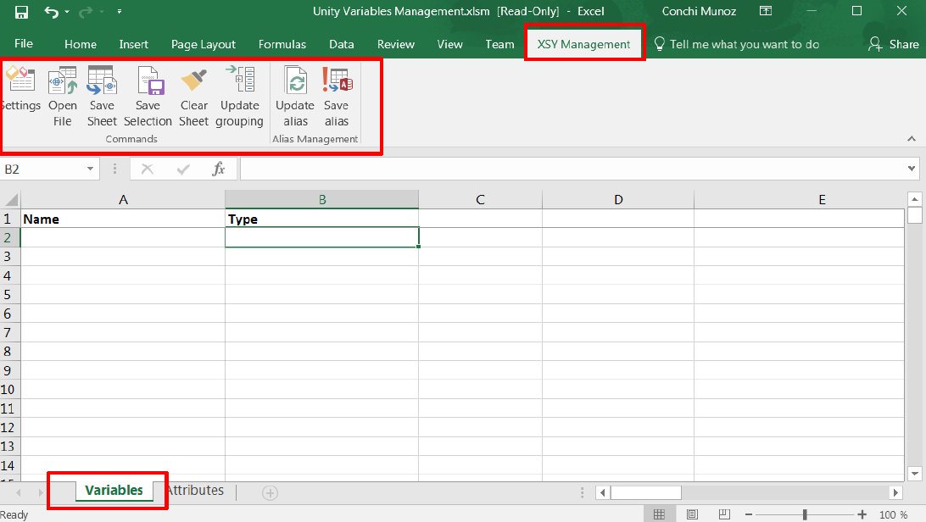The image size is (926, 522).
Task: Open the Name Box dropdown
Action: (x=90, y=169)
